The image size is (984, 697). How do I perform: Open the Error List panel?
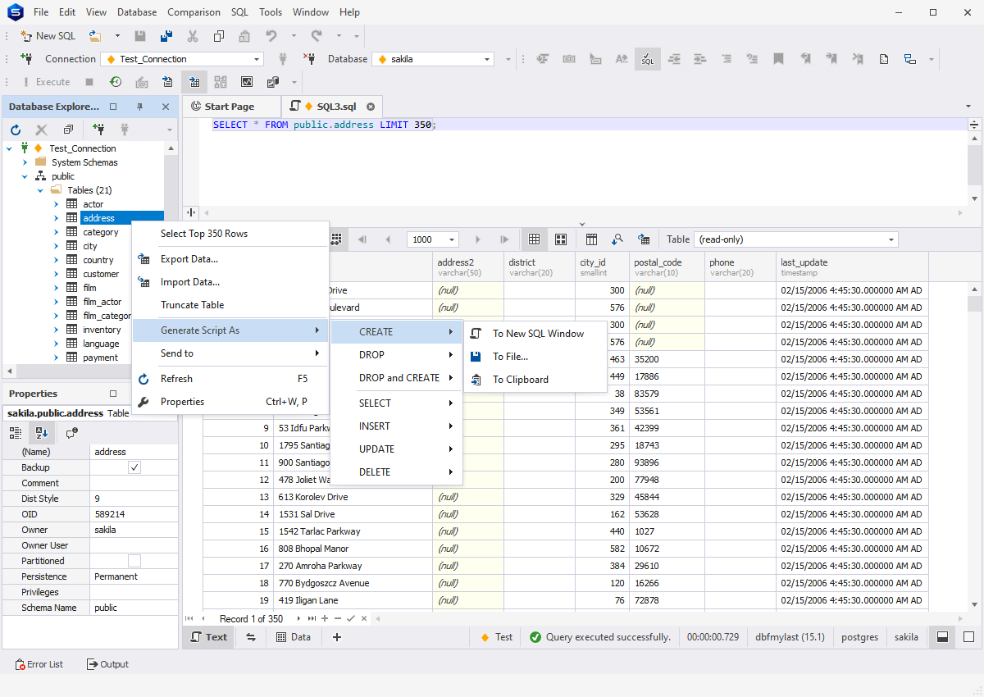coord(39,664)
